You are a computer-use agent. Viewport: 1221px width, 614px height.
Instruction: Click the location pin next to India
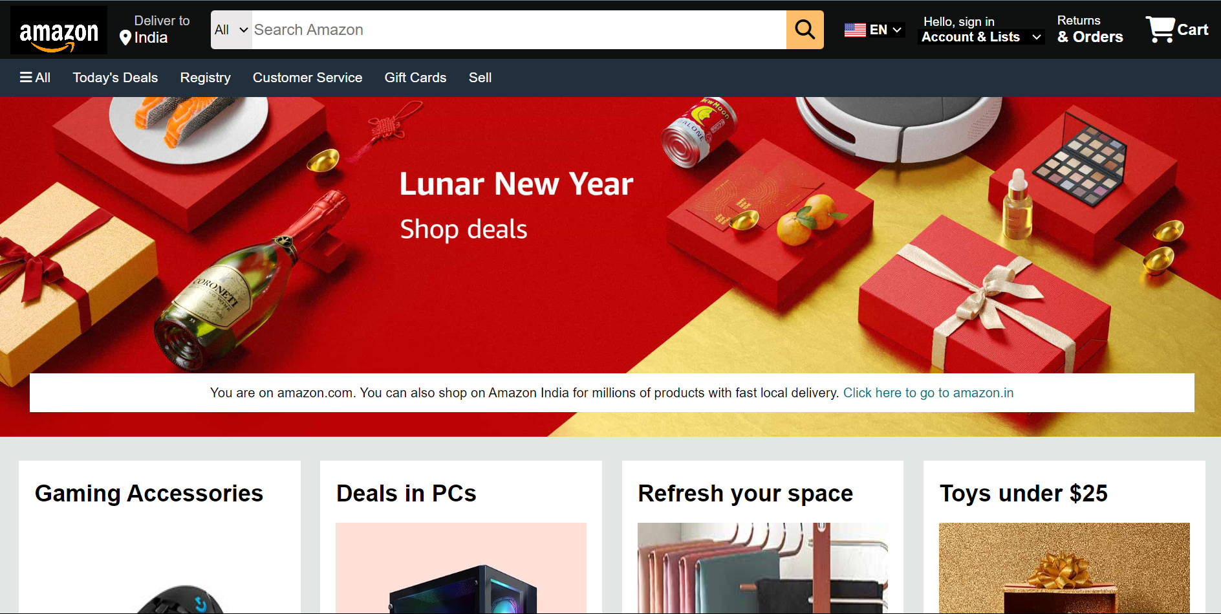point(125,38)
